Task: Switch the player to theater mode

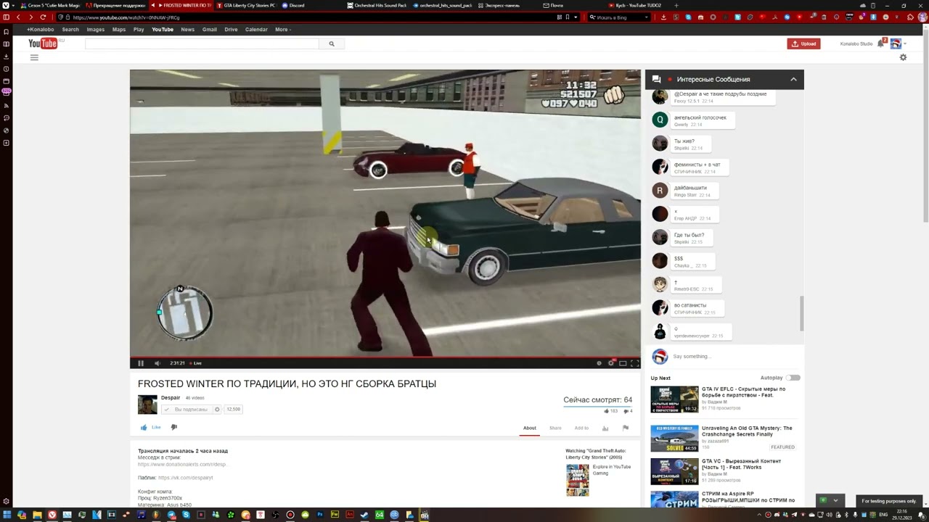Action: point(623,363)
